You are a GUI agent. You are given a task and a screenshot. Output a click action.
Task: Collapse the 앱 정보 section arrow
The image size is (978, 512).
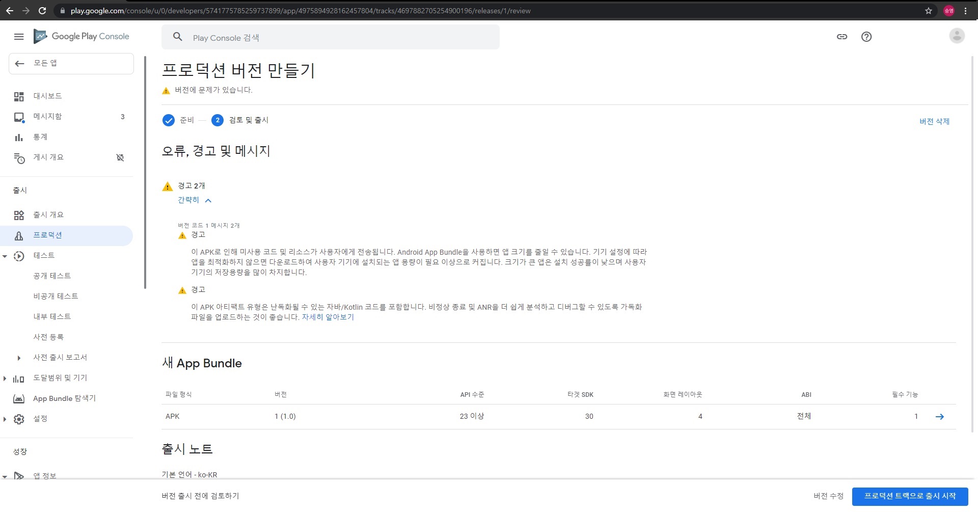[x=5, y=477]
